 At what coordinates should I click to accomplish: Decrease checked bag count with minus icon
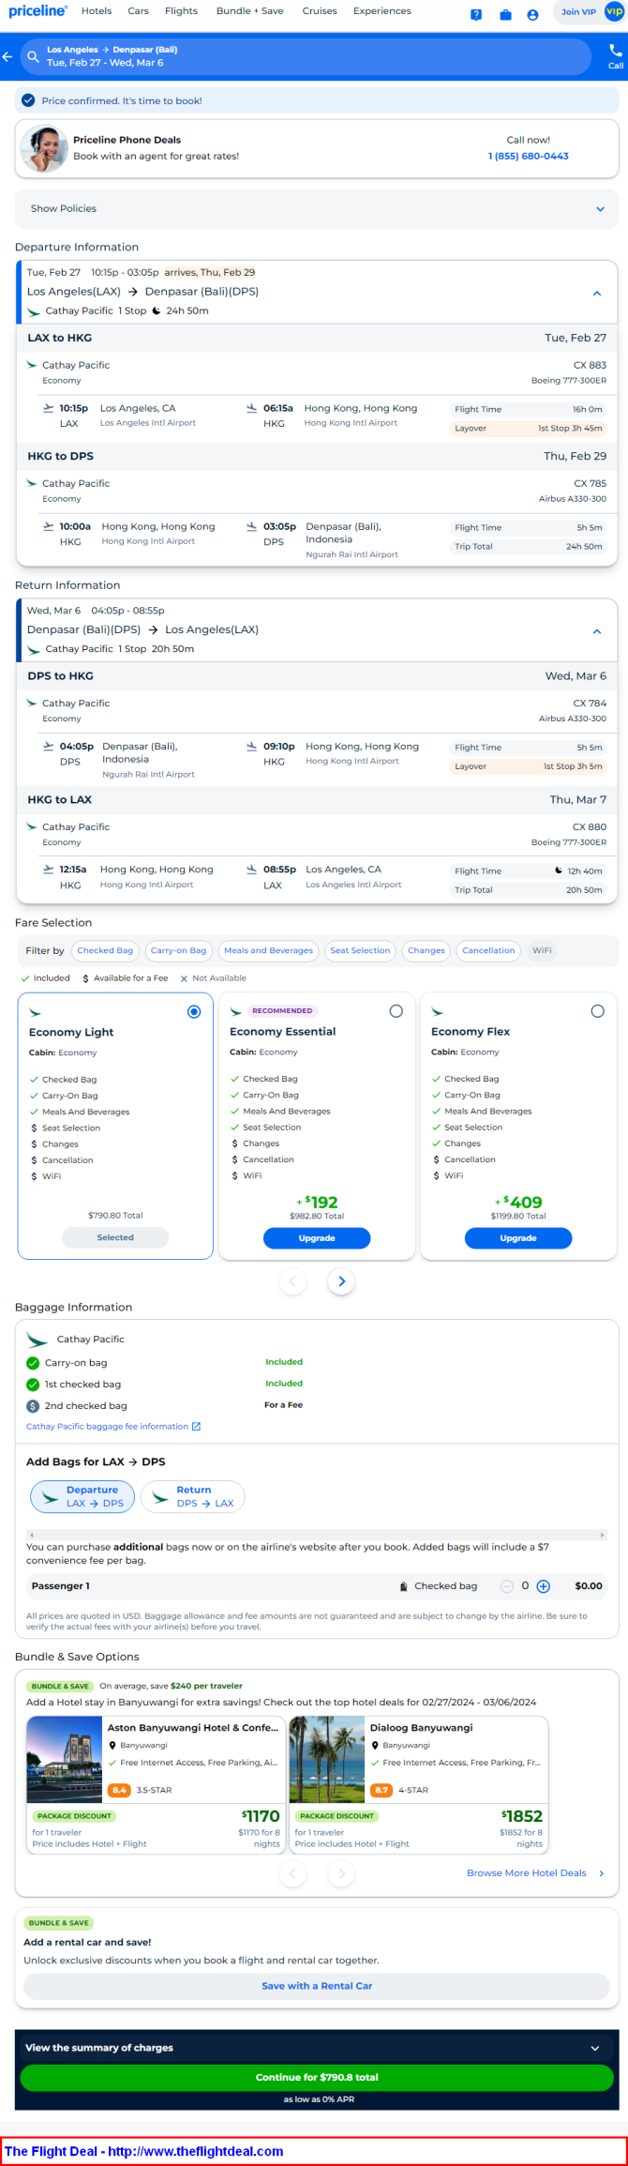507,1586
